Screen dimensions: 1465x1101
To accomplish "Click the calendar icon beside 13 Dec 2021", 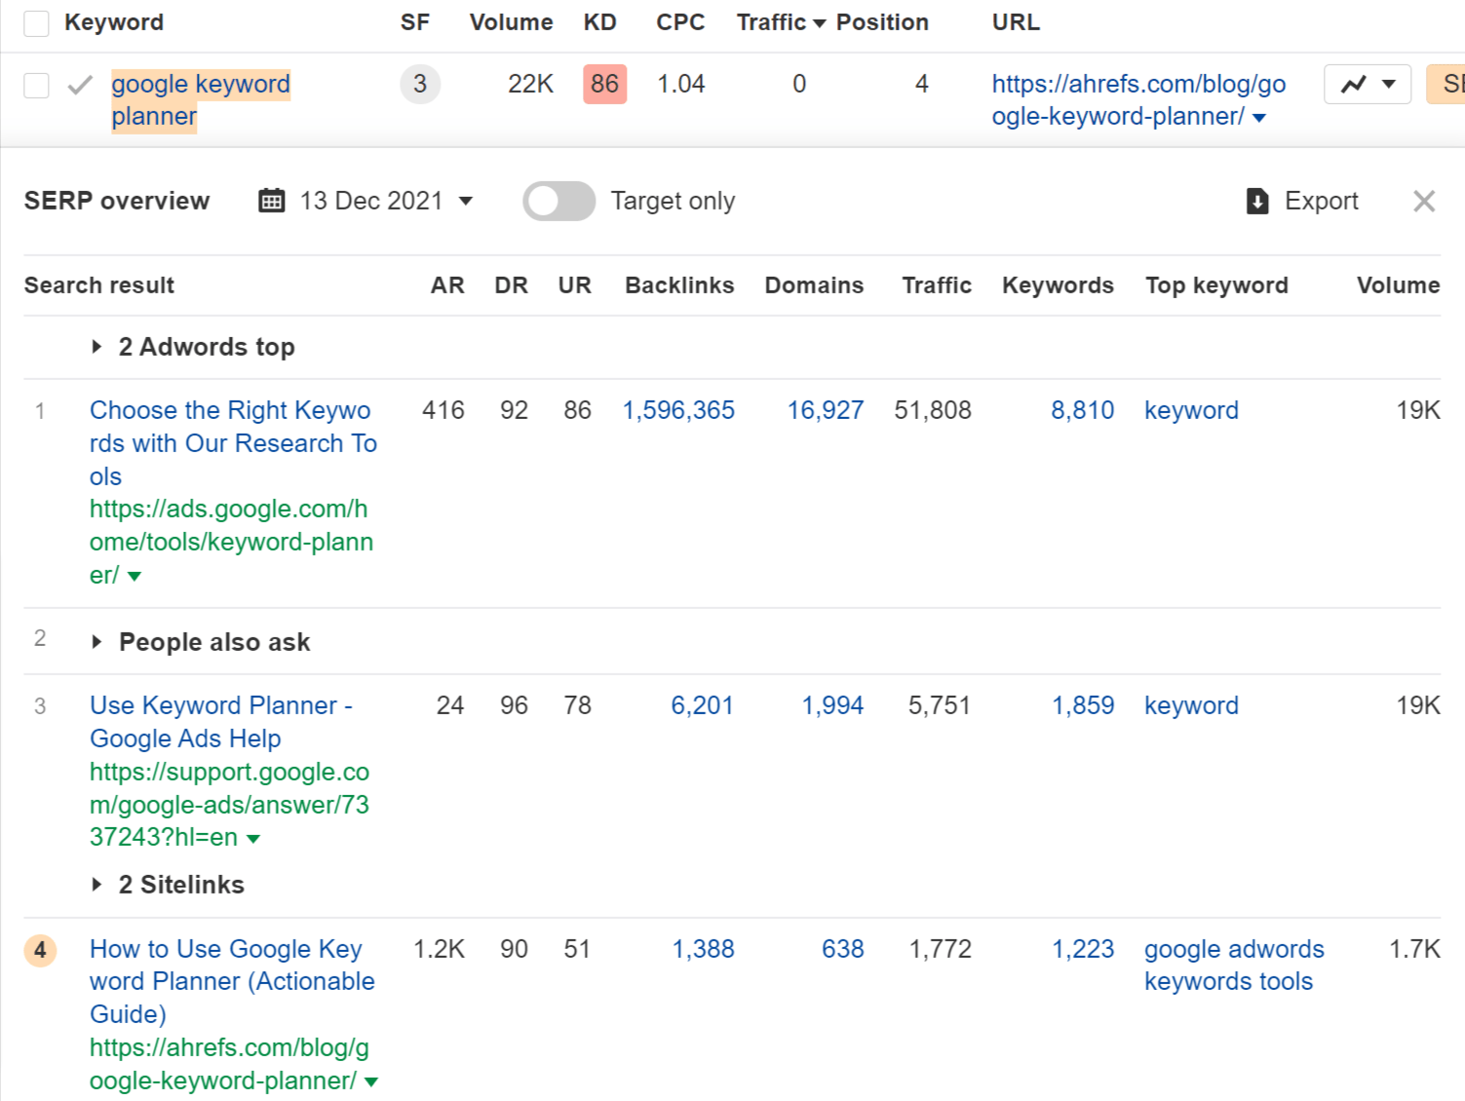I will click(271, 201).
